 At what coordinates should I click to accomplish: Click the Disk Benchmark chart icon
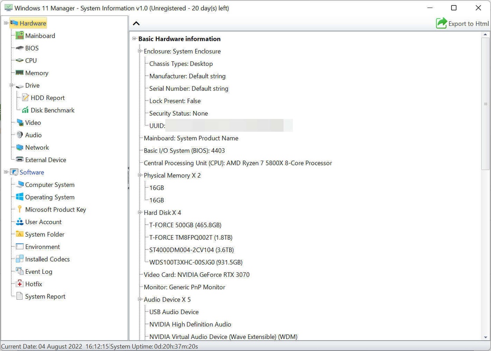pyautogui.click(x=25, y=110)
